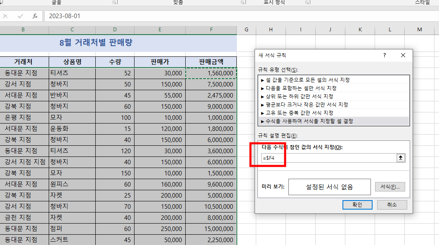Close the 새 서식 규칙 dialog
Viewport: 439px width, 245px height.
[x=403, y=55]
